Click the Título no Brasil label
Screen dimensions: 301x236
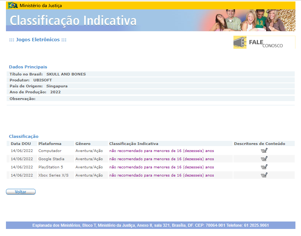click(26, 74)
